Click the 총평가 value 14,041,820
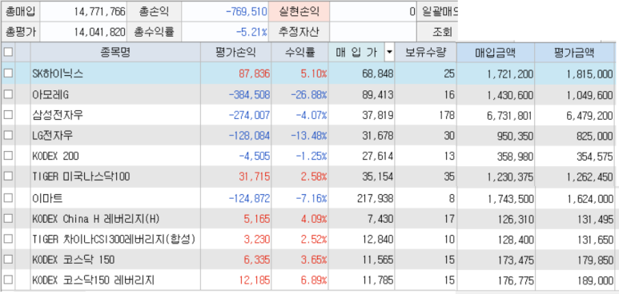619x294 pixels. 99,32
